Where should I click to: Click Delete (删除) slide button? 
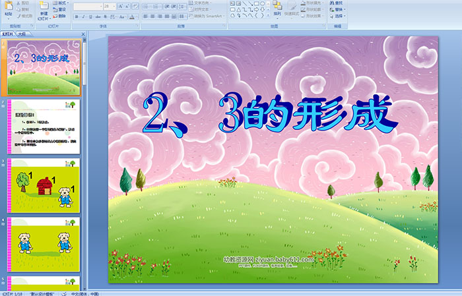pos(59,16)
